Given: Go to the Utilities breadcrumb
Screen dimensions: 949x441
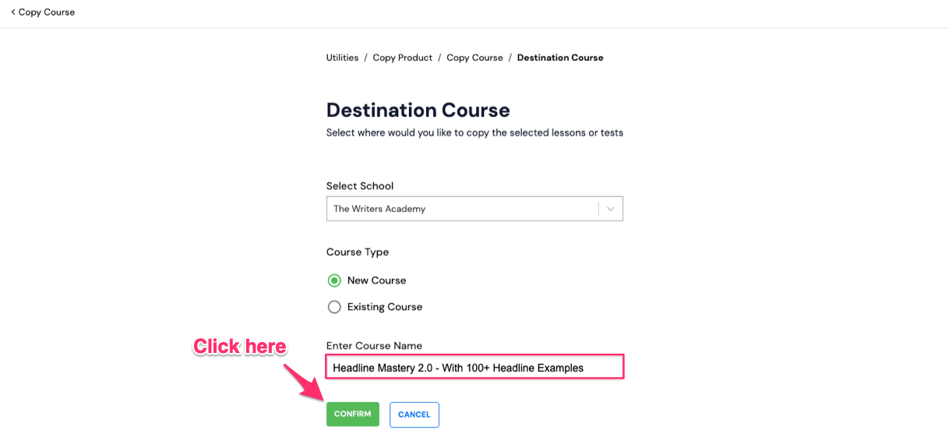Looking at the screenshot, I should pos(342,58).
